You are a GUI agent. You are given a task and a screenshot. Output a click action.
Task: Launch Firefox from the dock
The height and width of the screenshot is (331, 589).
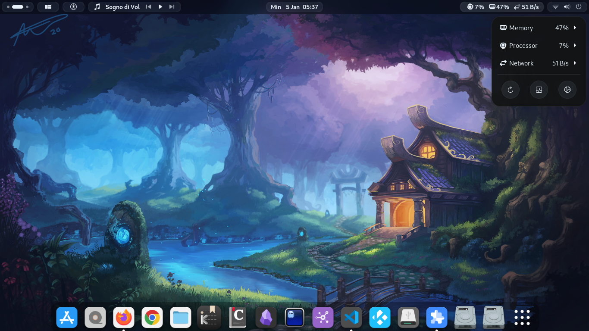124,318
